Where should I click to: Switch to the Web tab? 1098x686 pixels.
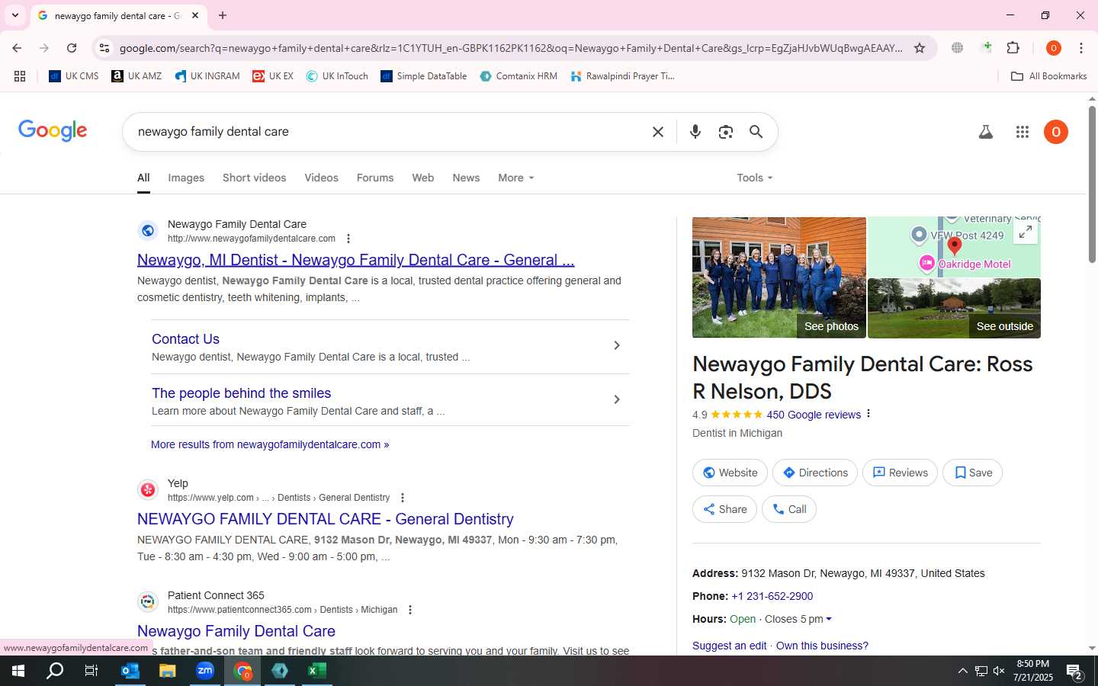(422, 178)
